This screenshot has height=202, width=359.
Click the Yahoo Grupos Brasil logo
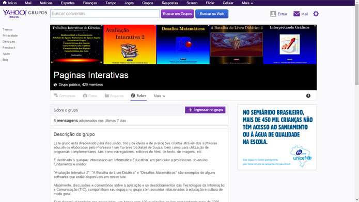25,13
